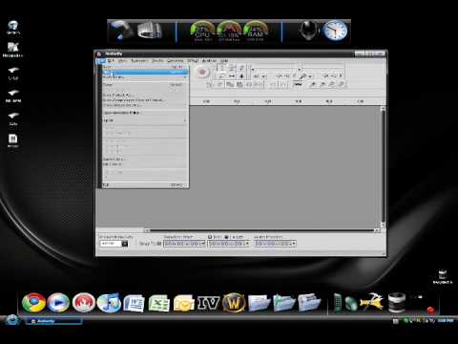The image size is (458, 344).
Task: Open iTunes from the dock
Action: (x=109, y=302)
